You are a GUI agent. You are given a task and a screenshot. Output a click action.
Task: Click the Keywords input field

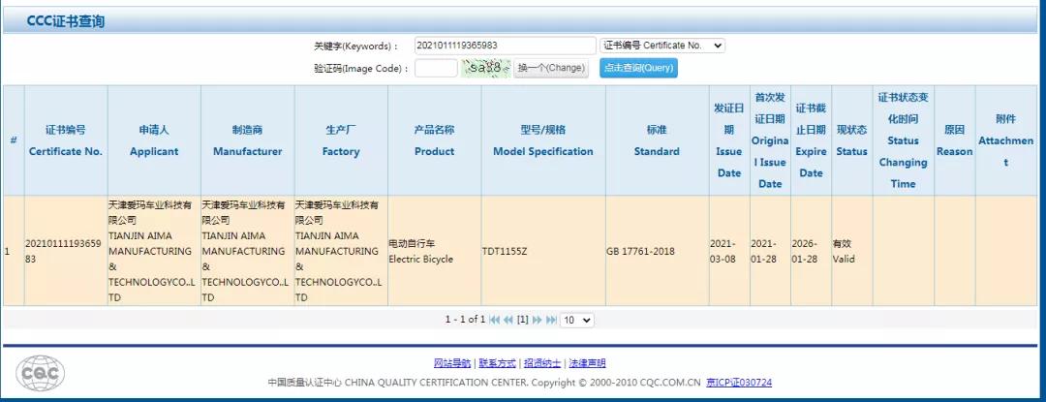505,46
